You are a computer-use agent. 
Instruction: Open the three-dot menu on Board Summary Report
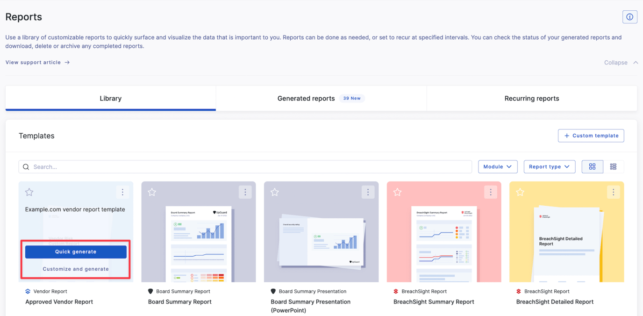(x=245, y=192)
